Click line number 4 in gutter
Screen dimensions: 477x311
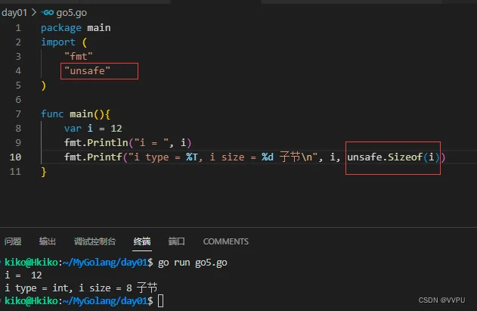pyautogui.click(x=18, y=70)
